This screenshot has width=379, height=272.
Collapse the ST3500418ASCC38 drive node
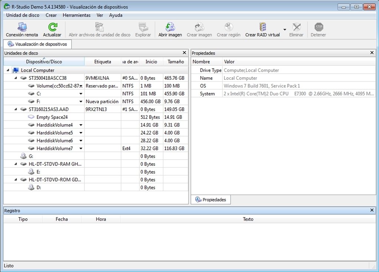tap(16, 78)
